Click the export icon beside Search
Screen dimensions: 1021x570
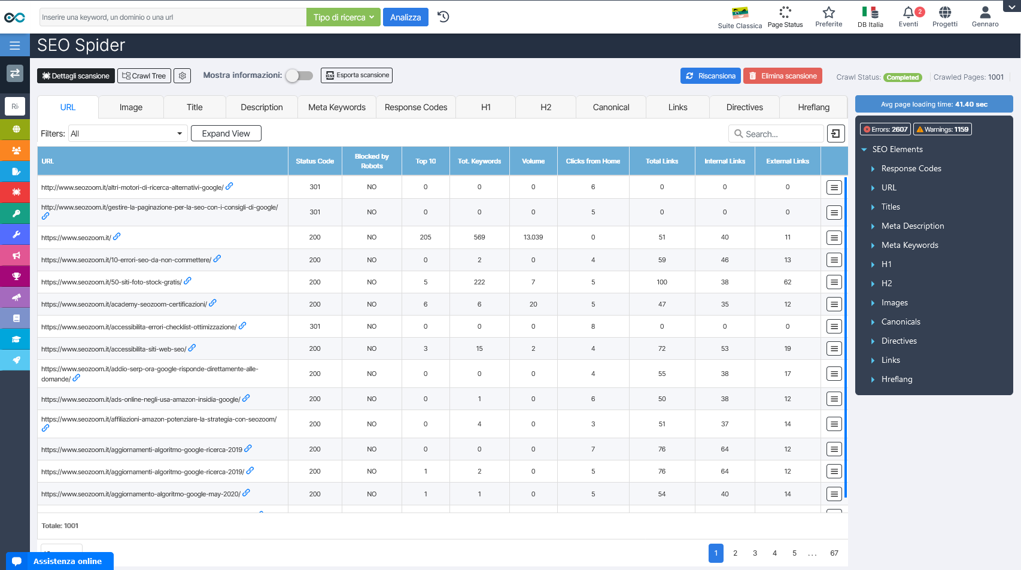(x=836, y=134)
